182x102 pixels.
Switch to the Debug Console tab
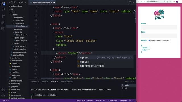point(67,82)
